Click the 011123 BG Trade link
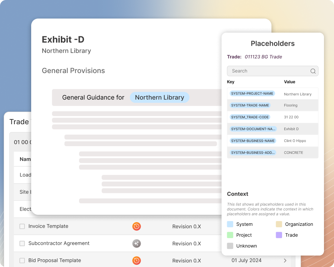This screenshot has width=334, height=267. [263, 57]
